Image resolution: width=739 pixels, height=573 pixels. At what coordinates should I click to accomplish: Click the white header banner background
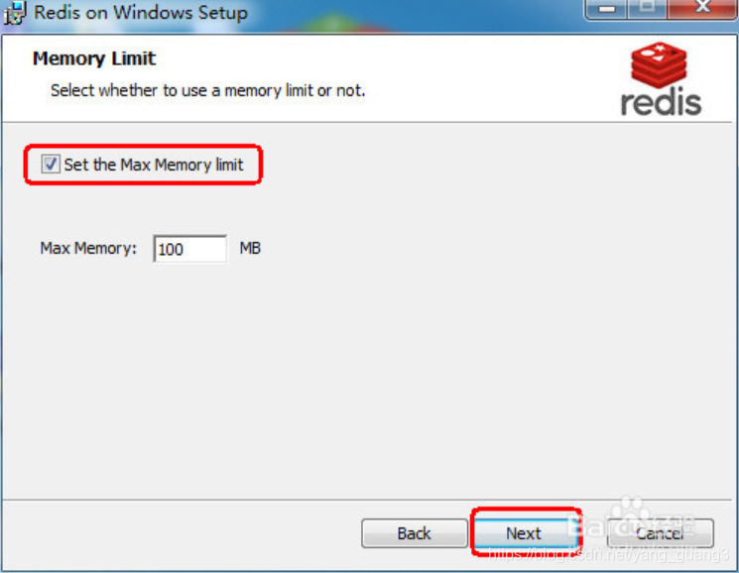click(368, 77)
